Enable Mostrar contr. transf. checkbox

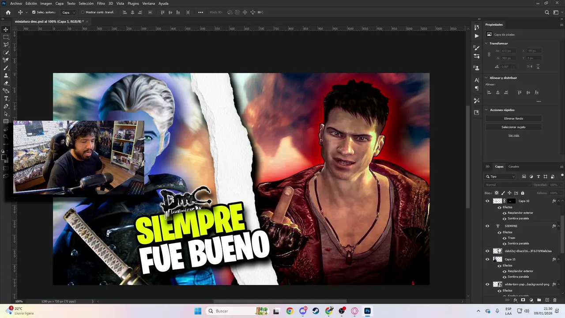point(83,12)
